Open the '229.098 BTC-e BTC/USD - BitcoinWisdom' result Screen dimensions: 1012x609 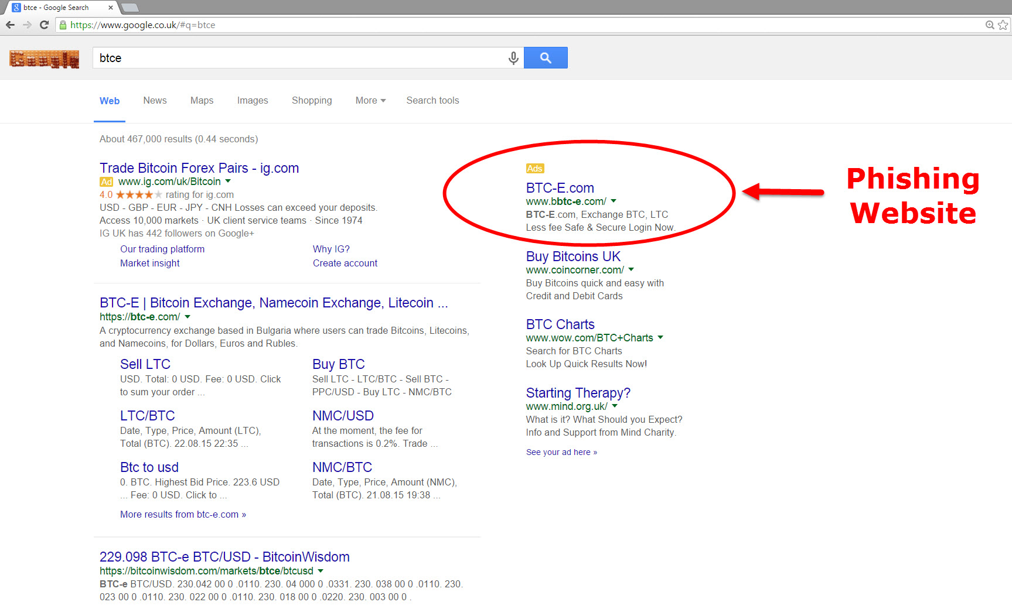point(224,557)
